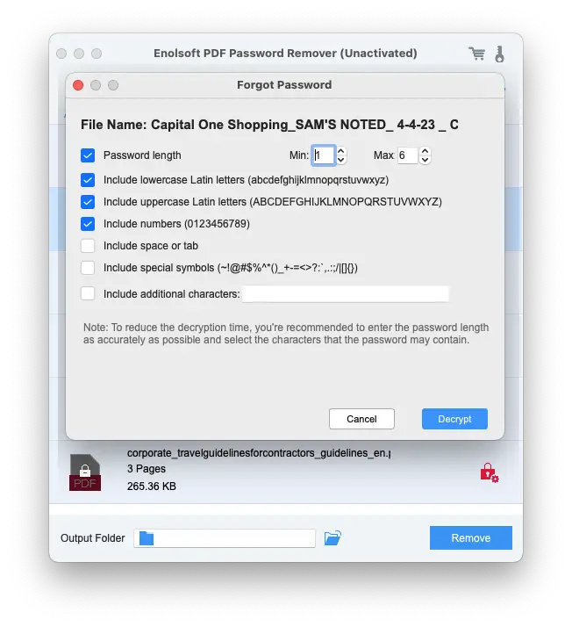572x627 pixels.
Task: Click the additional characters text field
Action: click(346, 294)
